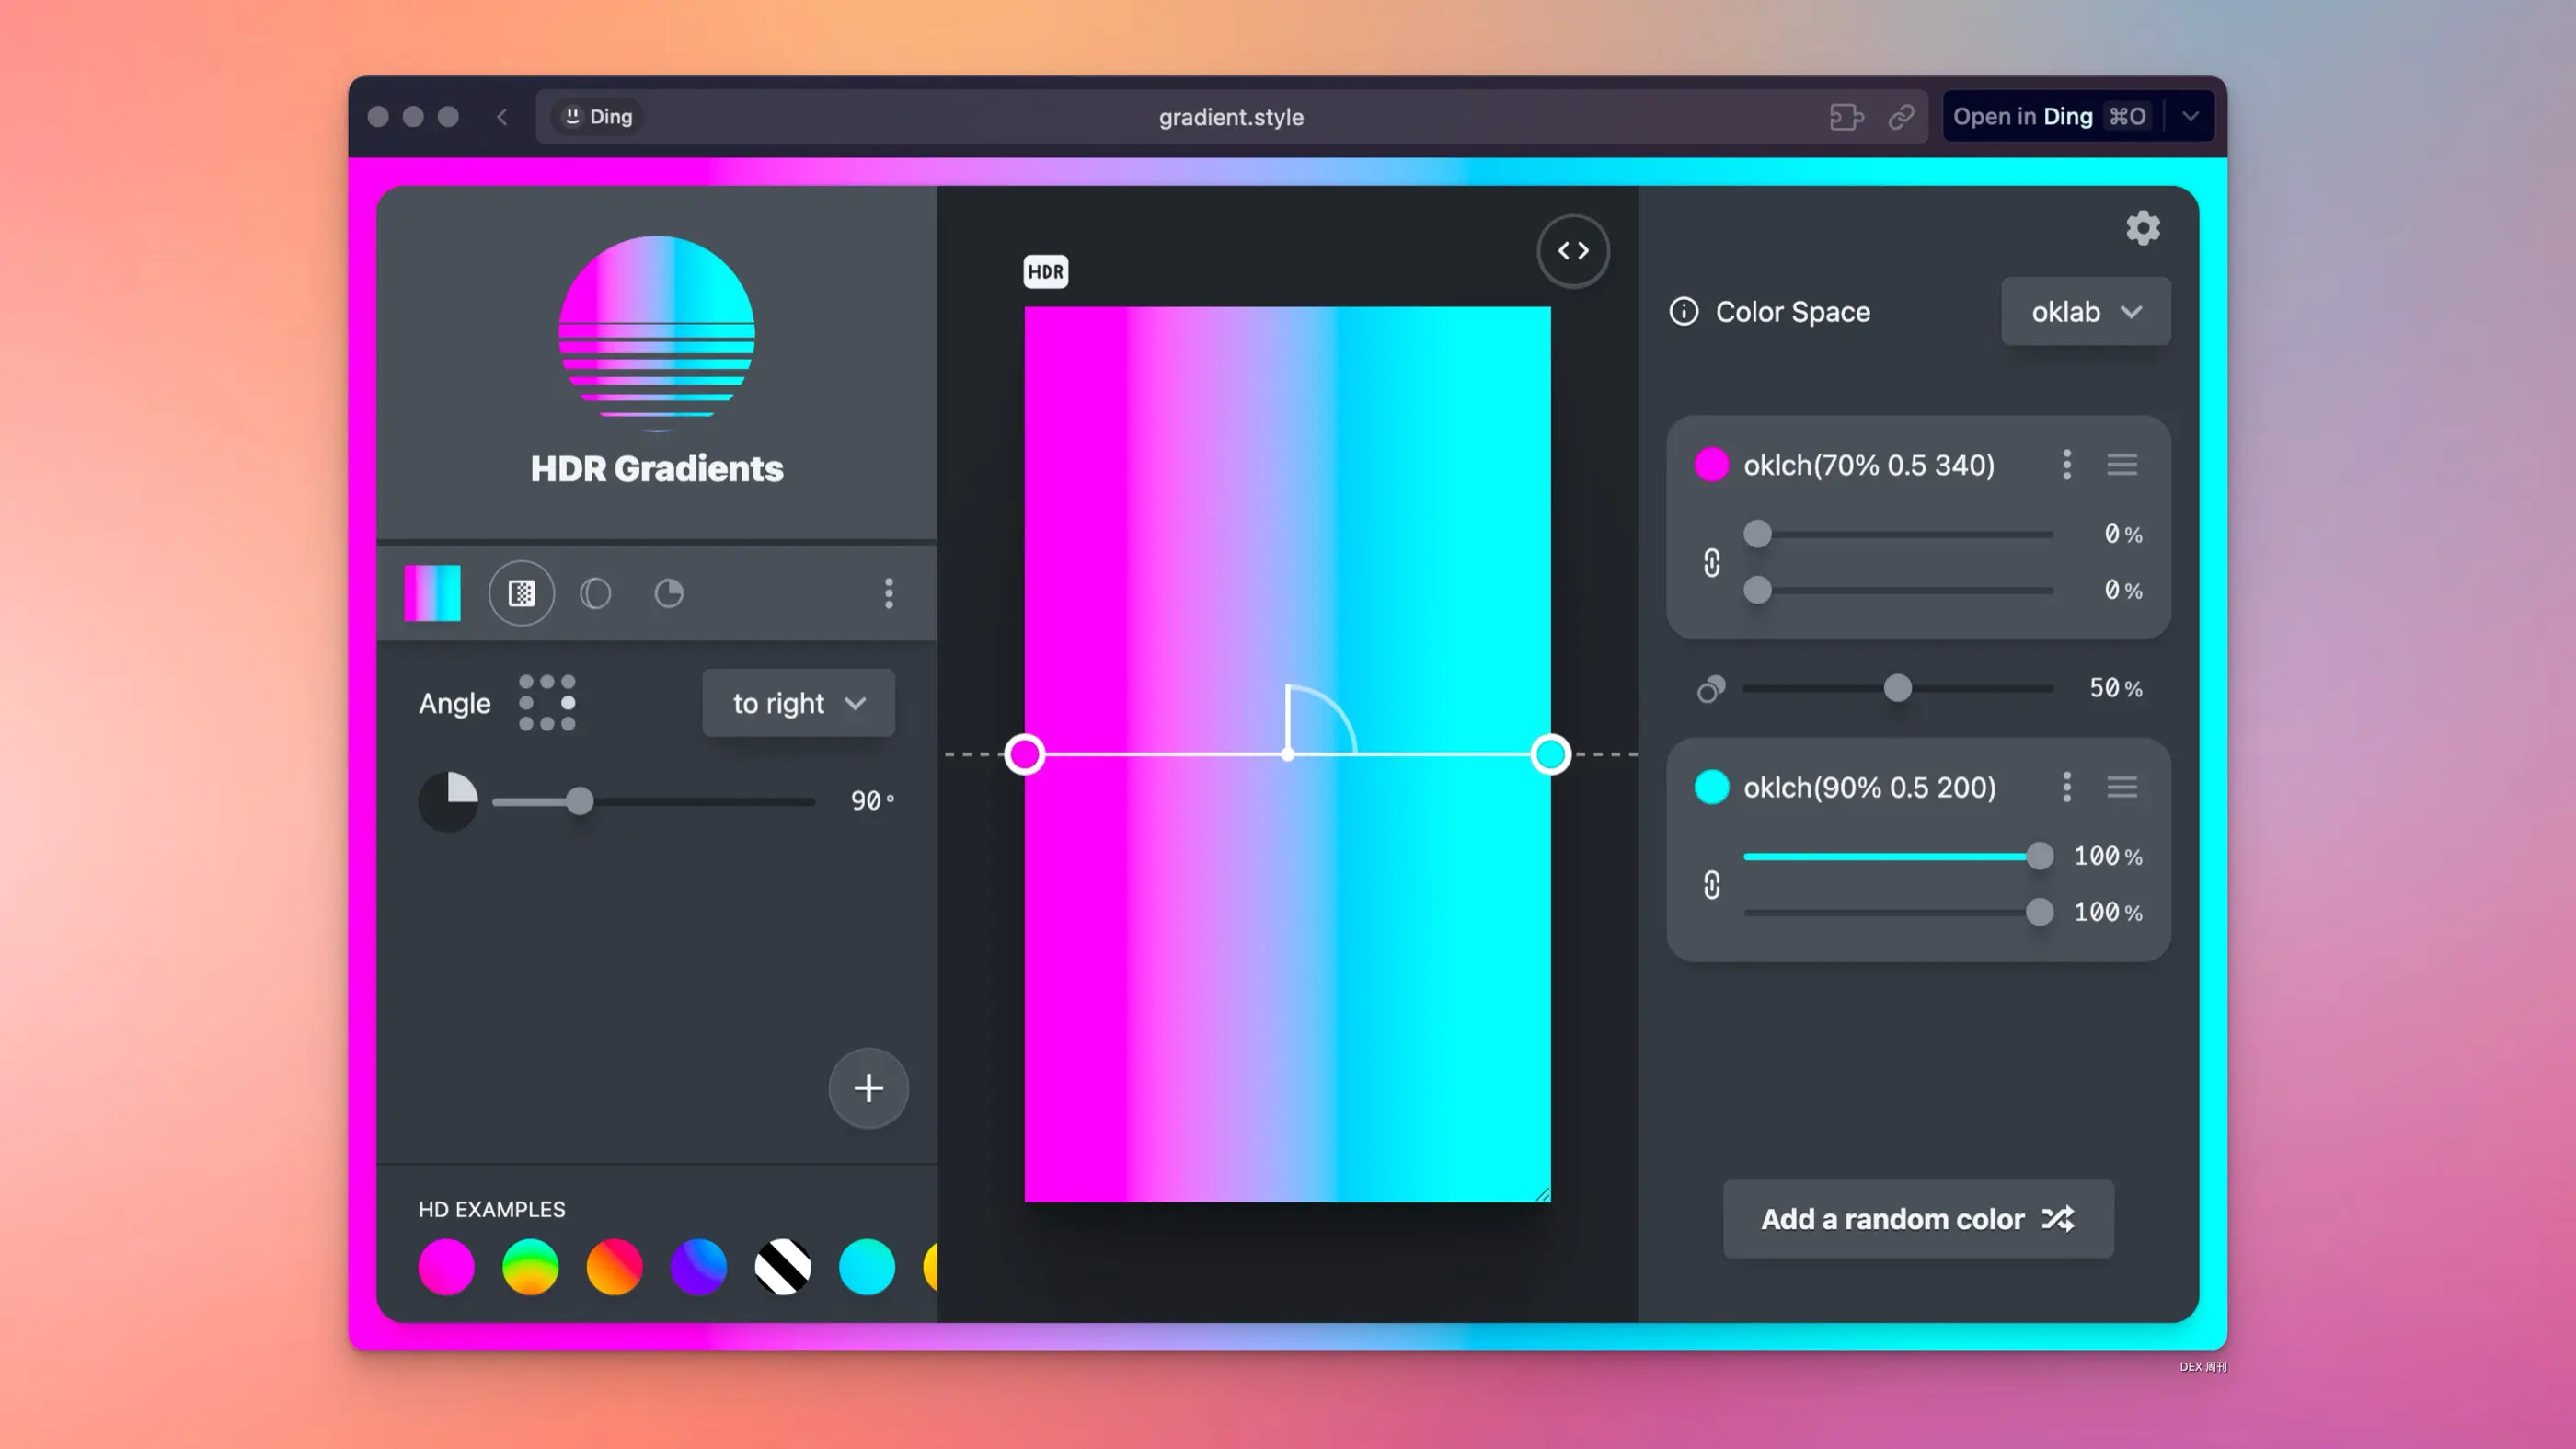
Task: Click drag handle of cyan color stop
Action: (2122, 788)
